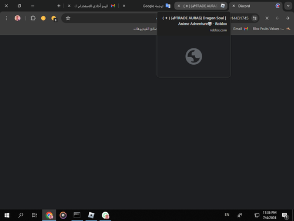Click the roblox.com text in tab preview
This screenshot has width=294, height=221.
point(218,30)
